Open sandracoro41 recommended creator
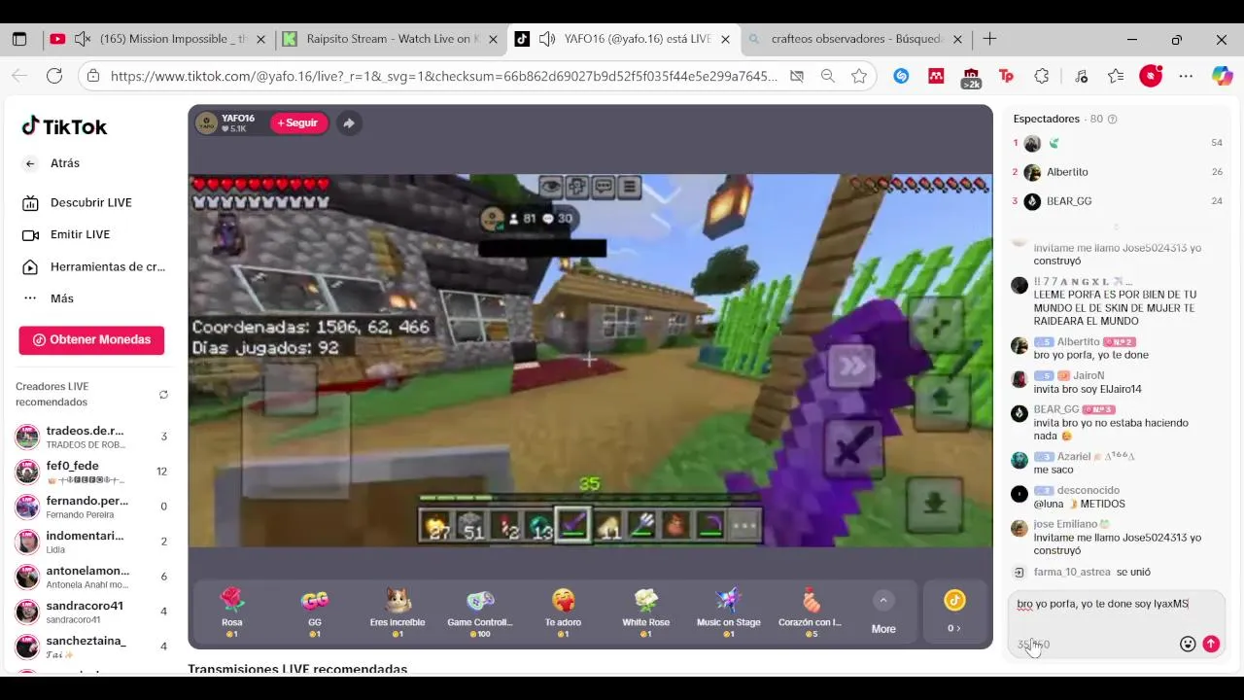The image size is (1244, 700). [x=93, y=612]
